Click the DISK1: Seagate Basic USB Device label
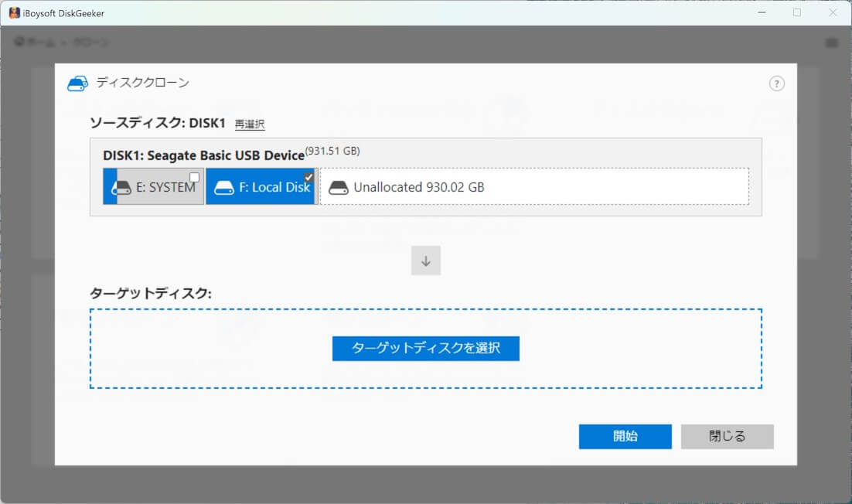Image resolution: width=852 pixels, height=504 pixels. [204, 155]
